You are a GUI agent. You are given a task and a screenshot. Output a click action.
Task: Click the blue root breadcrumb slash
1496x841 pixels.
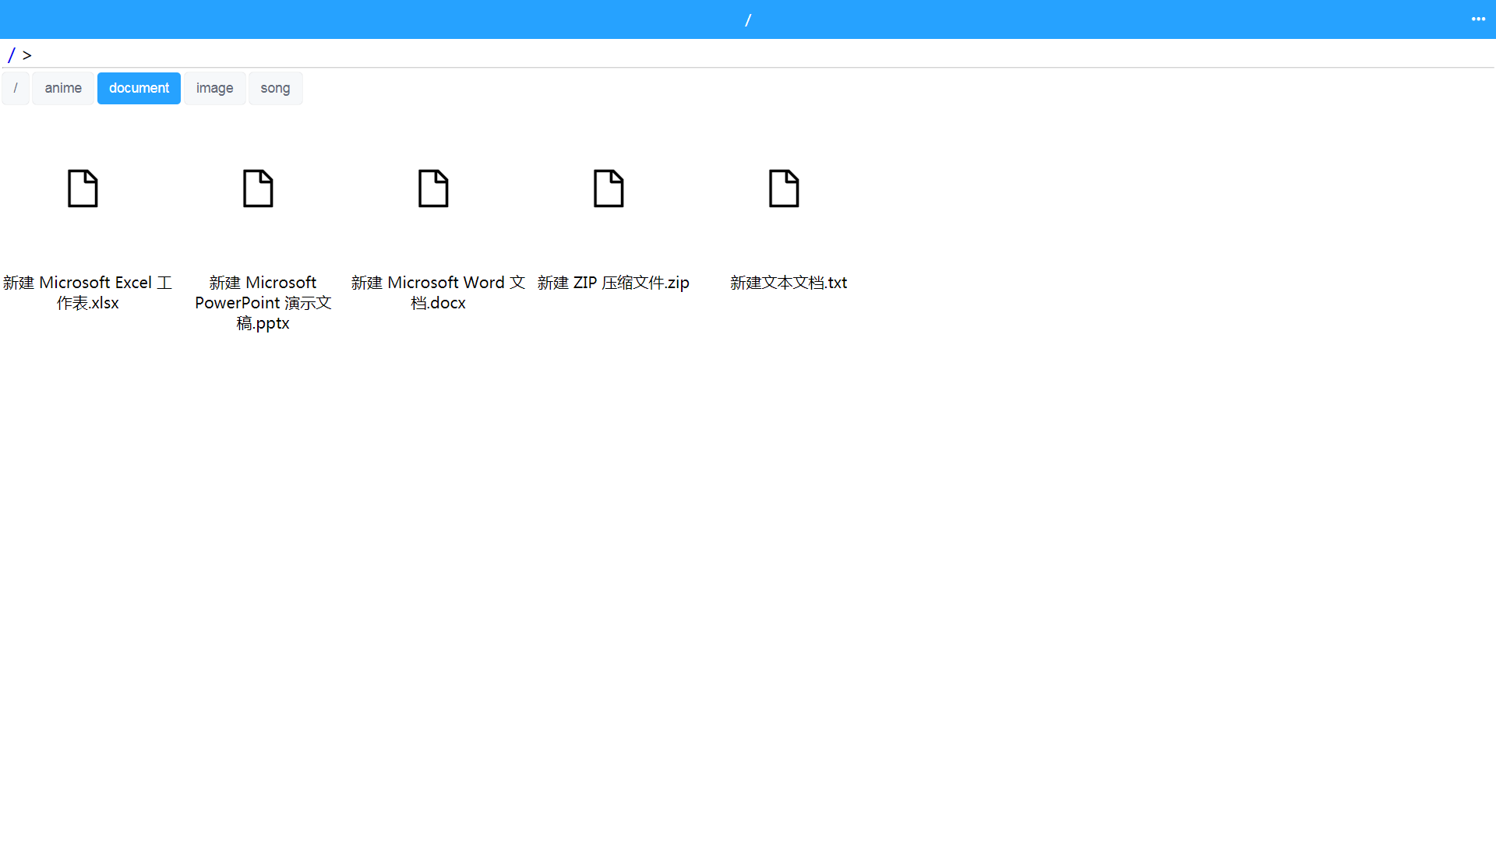(x=11, y=55)
